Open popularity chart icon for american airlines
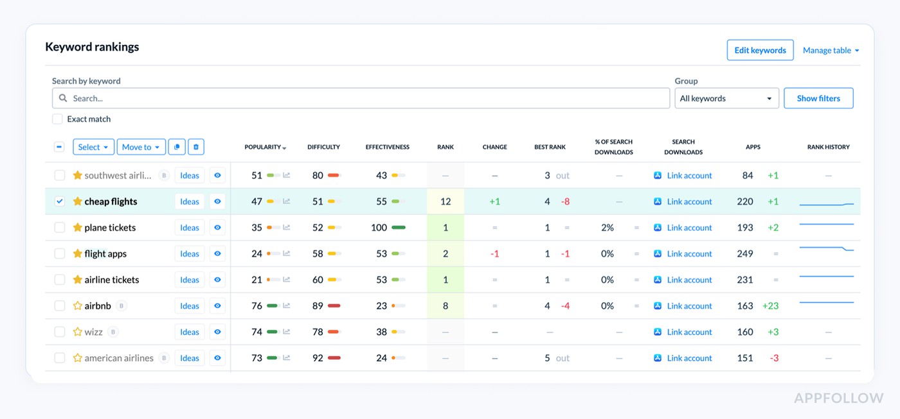Image resolution: width=900 pixels, height=419 pixels. (287, 358)
